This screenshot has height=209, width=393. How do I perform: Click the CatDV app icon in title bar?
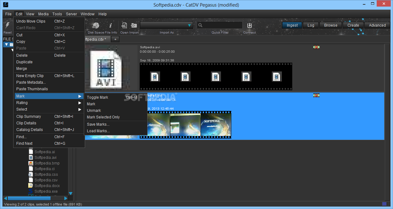coord(6,5)
